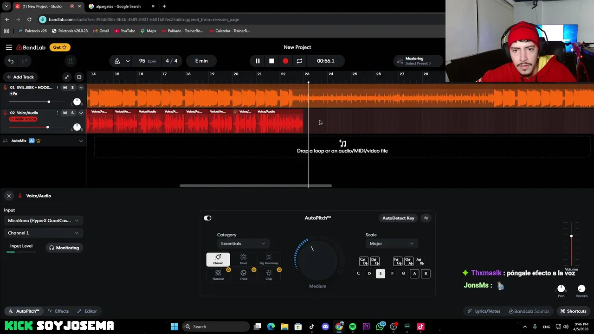The height and width of the screenshot is (334, 594).
Task: Open Channel 1 dropdown
Action: click(43, 233)
